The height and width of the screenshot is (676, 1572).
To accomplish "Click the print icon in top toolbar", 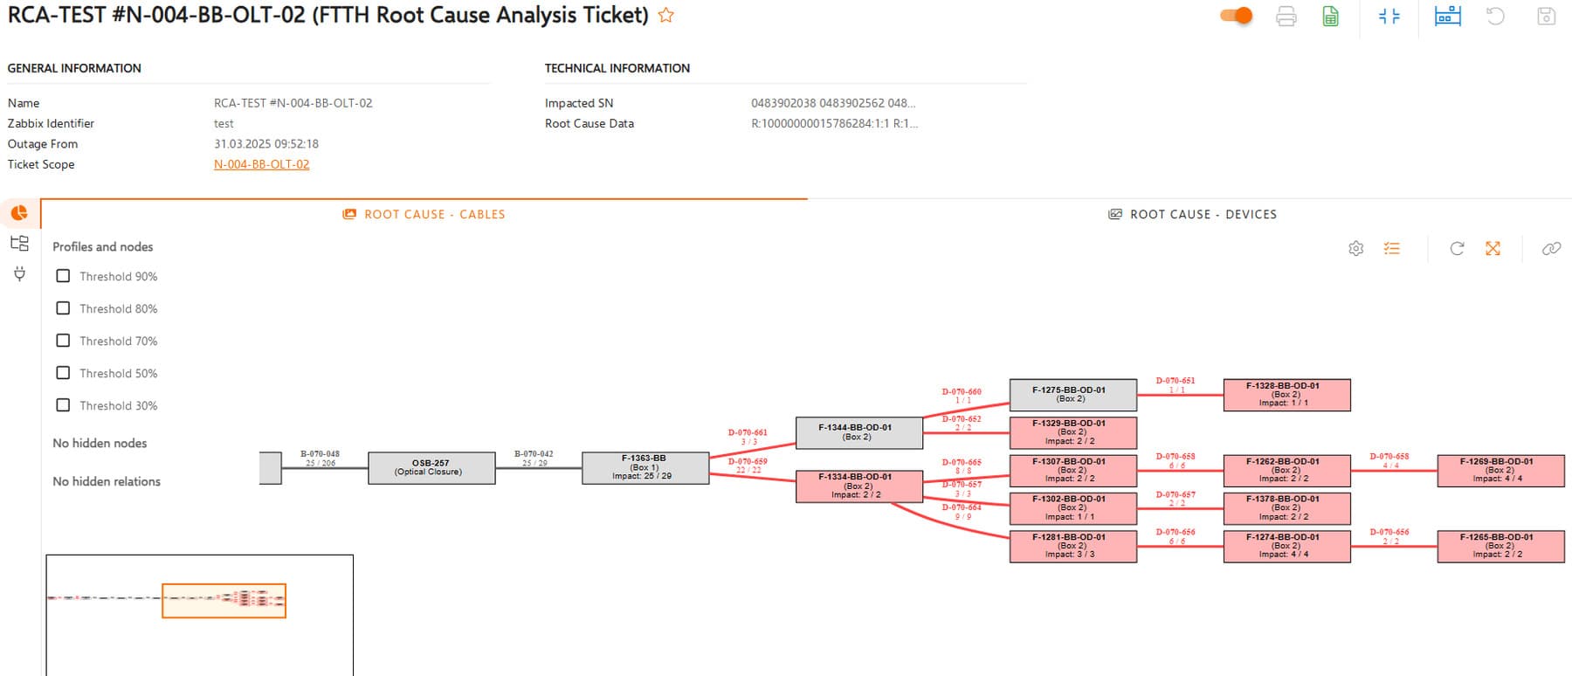I will pos(1286,17).
